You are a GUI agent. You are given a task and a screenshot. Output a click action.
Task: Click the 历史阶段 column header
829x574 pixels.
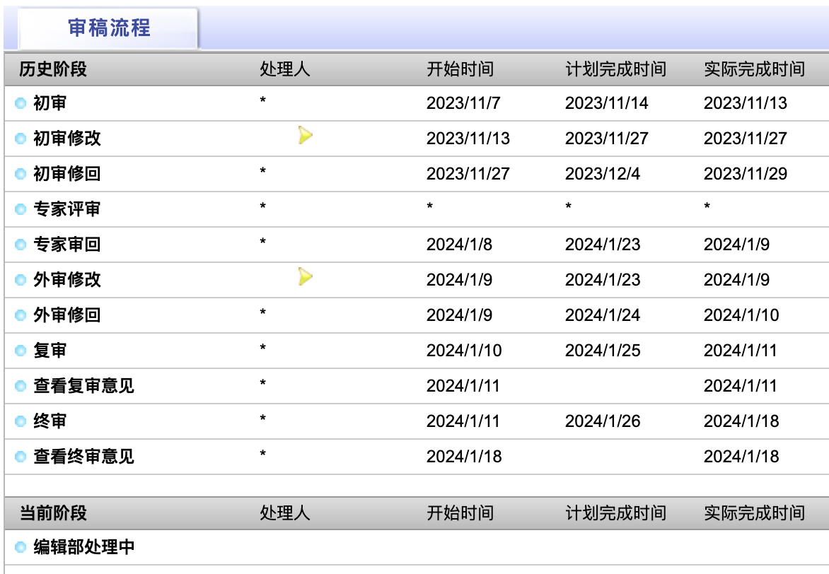tap(53, 69)
